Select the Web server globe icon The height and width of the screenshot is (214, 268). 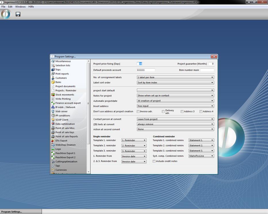[53, 111]
